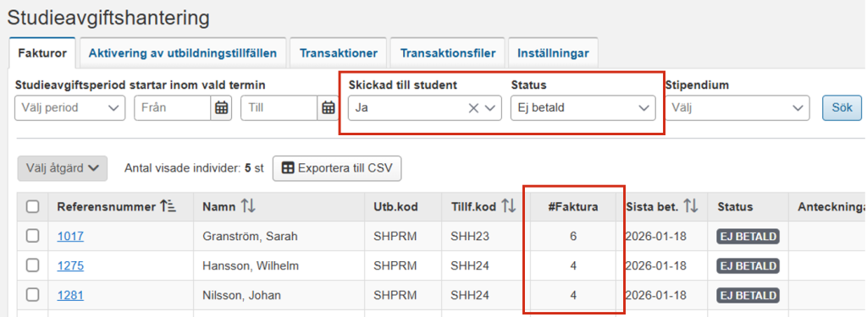Sort by Referensnummer column sort icon
This screenshot has height=317, width=867.
pos(168,207)
